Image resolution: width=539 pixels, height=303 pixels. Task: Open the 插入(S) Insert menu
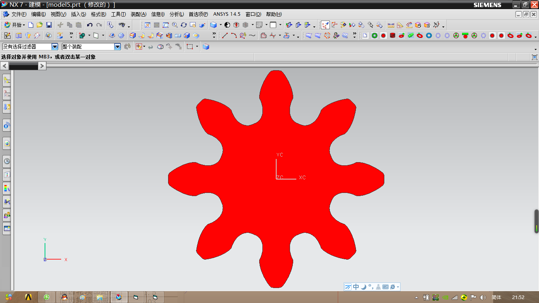(x=79, y=14)
